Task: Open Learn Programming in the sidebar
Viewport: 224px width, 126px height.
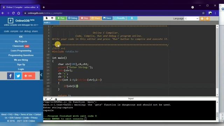Action: tap(21, 50)
